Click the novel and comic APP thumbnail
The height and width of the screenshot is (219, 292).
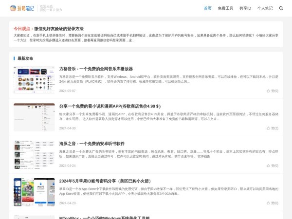pyautogui.click(x=34, y=117)
